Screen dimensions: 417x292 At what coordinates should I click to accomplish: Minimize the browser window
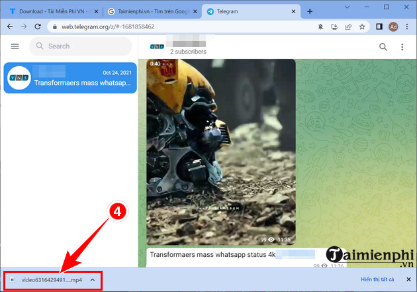[367, 7]
